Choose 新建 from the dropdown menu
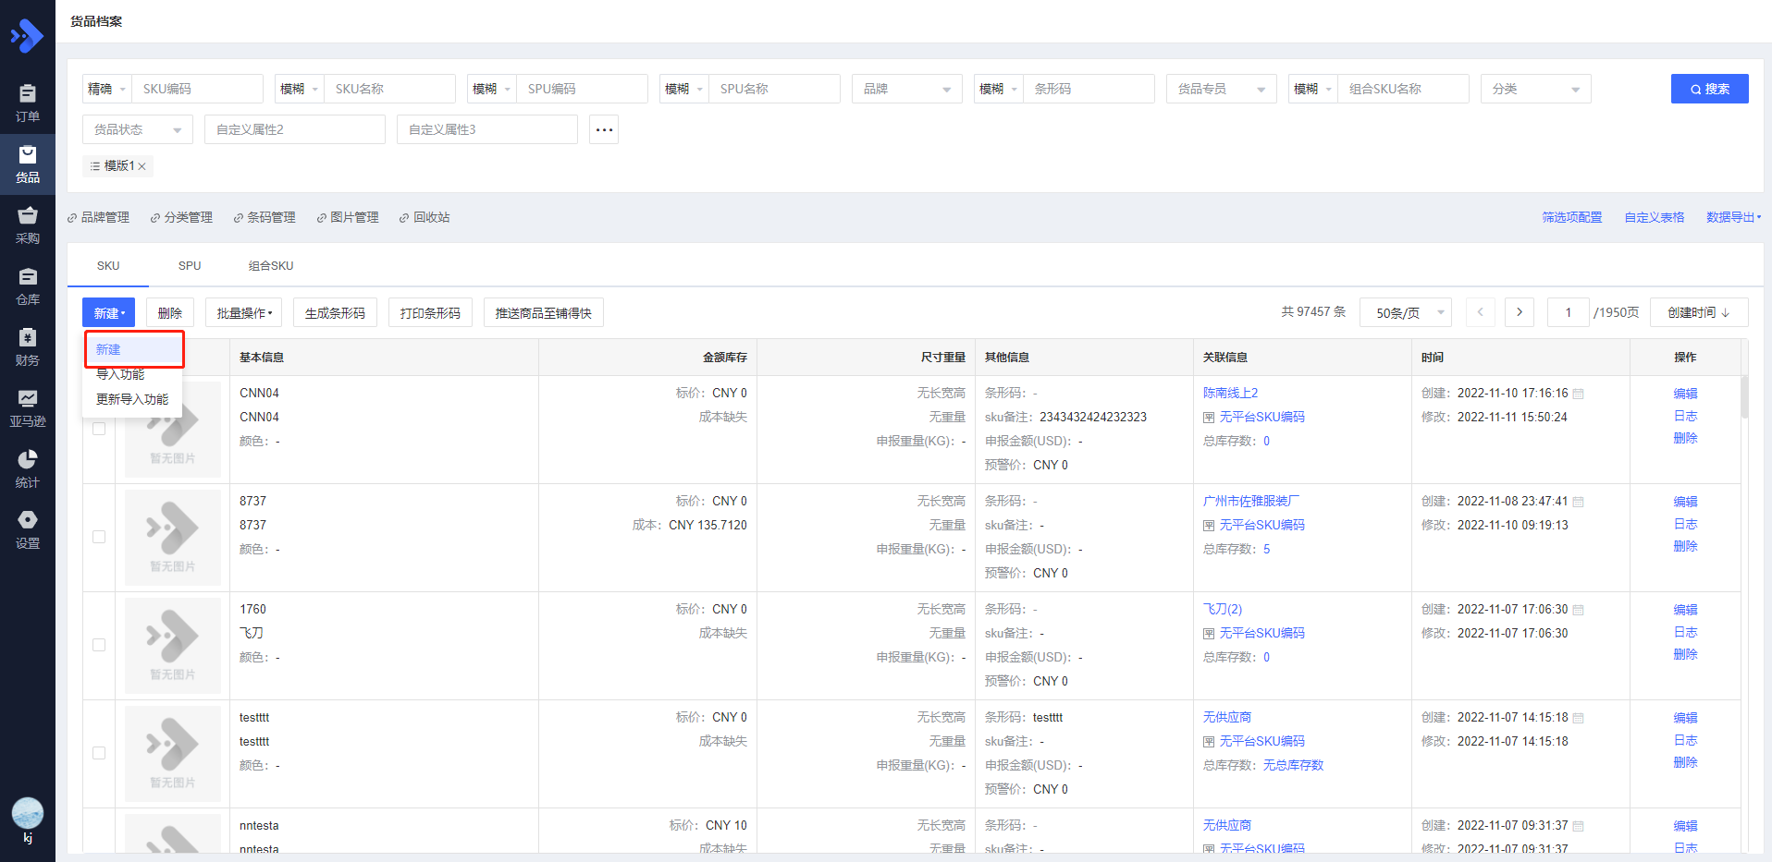This screenshot has width=1772, height=862. 134,349
